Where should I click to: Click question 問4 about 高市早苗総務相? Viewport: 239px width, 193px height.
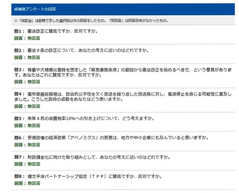pos(123,97)
